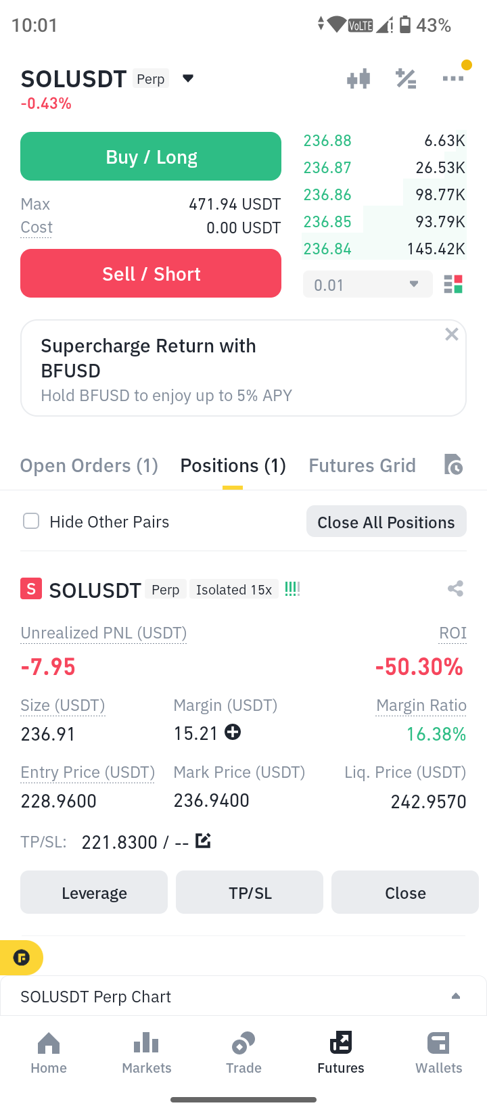Open the percent calculator icon

tap(406, 79)
